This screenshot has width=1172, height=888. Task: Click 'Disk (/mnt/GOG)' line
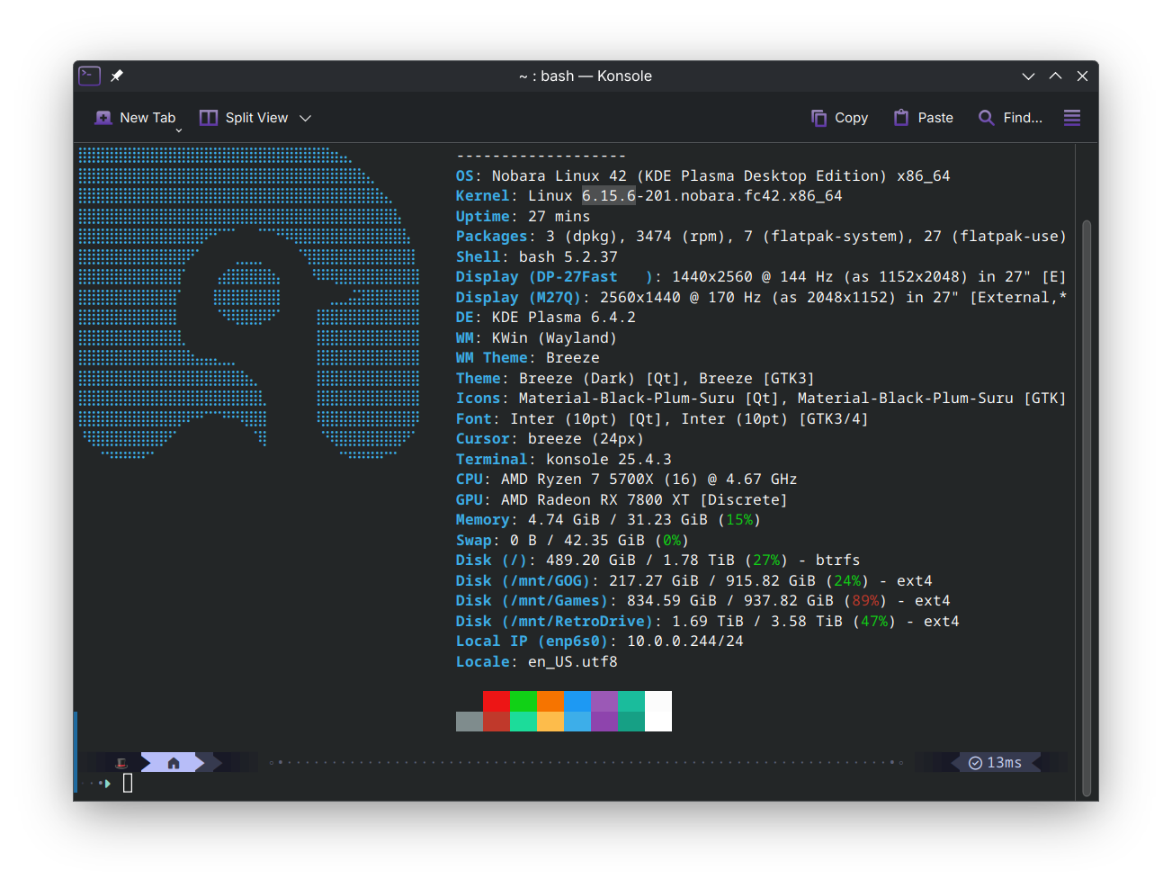[x=694, y=580]
